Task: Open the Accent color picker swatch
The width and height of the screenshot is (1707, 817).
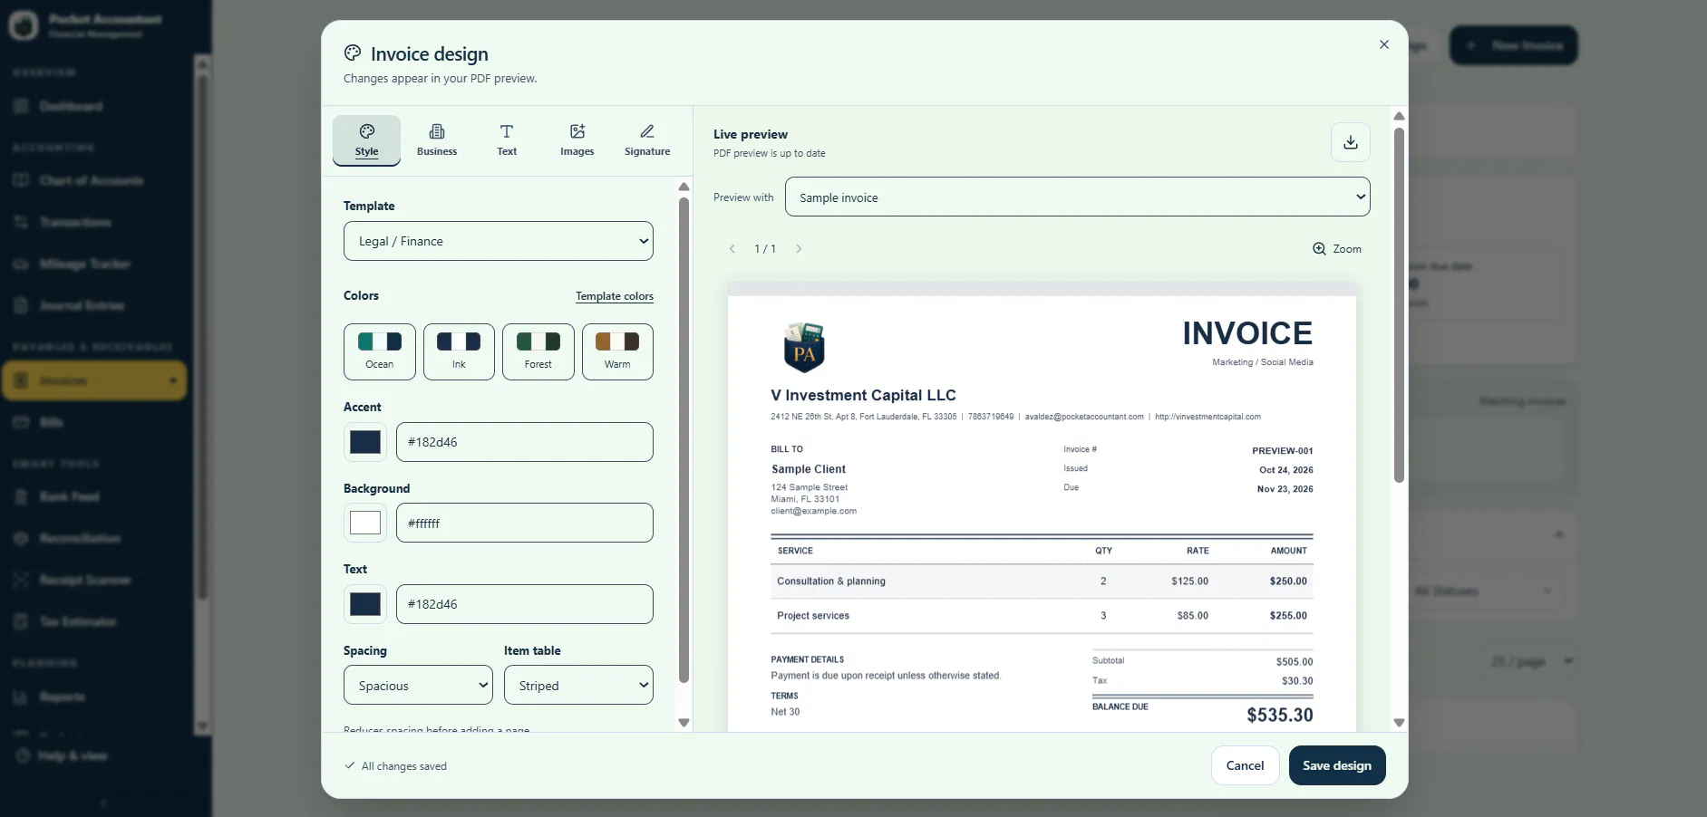Action: [x=365, y=442]
